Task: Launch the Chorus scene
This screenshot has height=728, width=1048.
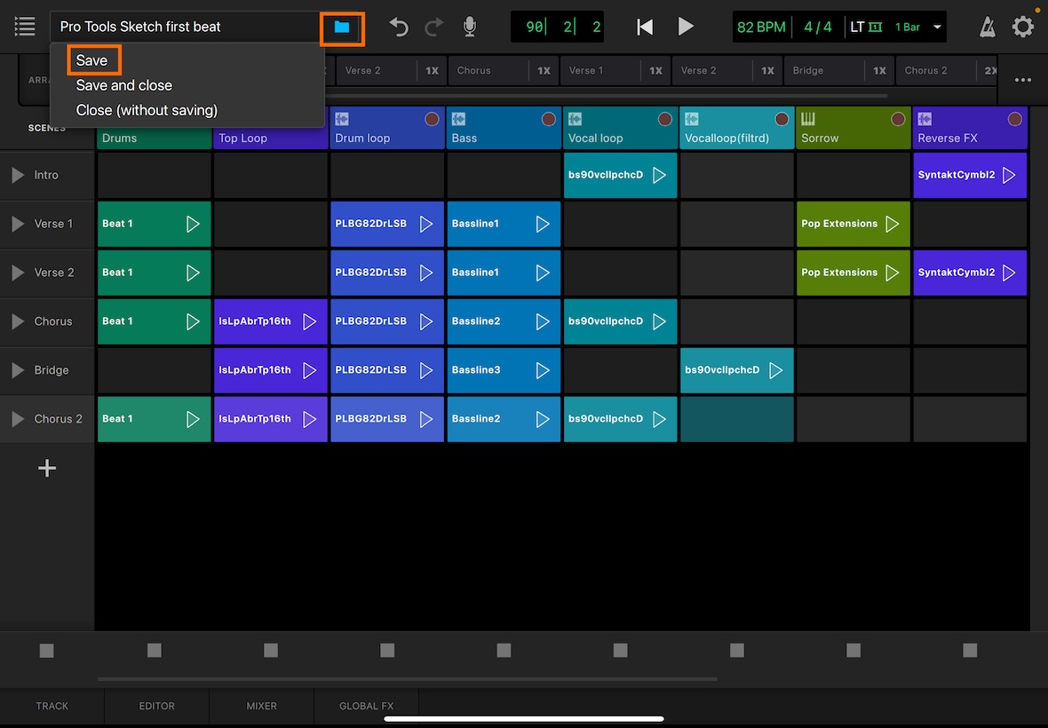Action: click(18, 321)
